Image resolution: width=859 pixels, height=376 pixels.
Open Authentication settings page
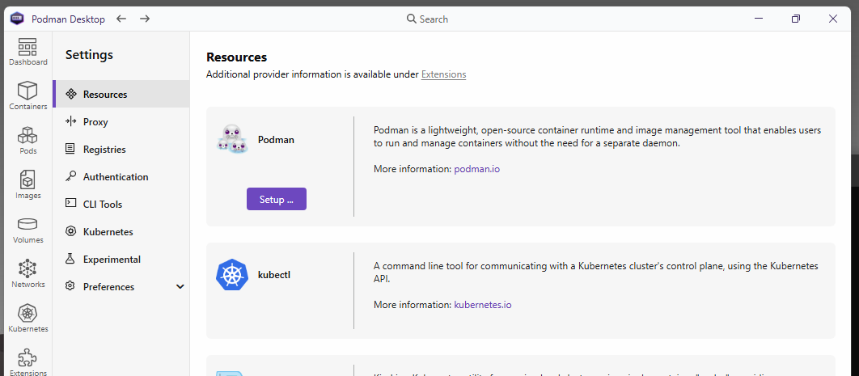click(116, 177)
